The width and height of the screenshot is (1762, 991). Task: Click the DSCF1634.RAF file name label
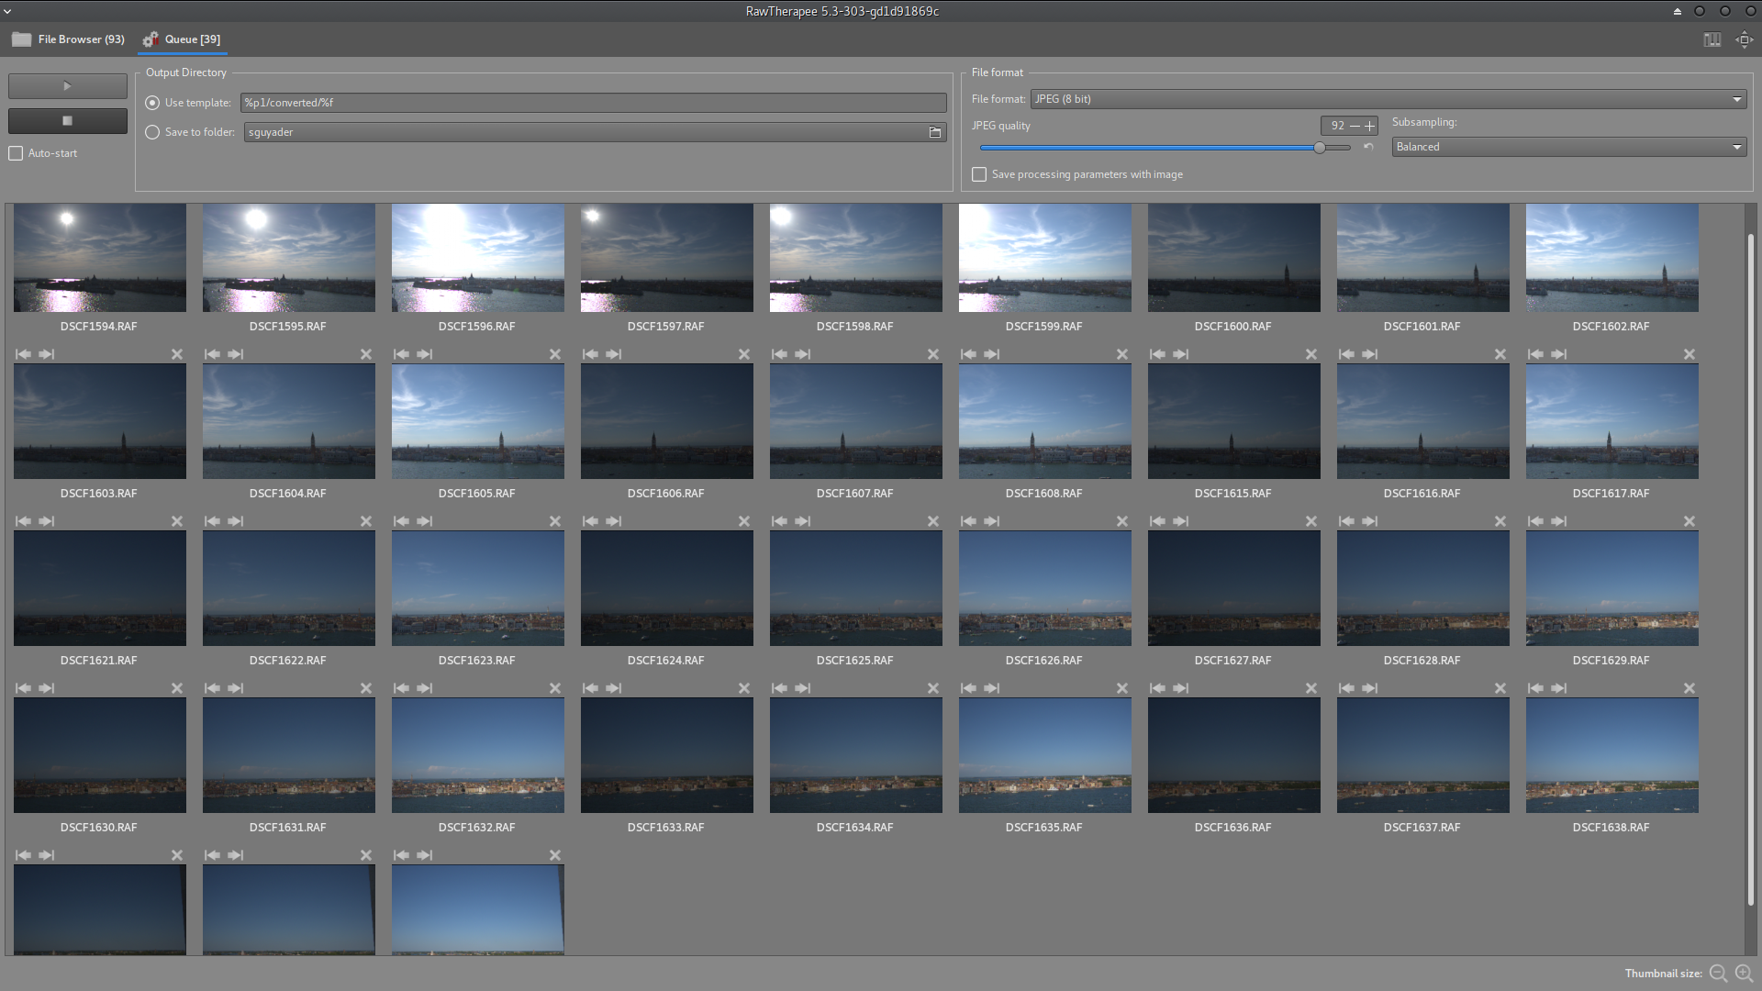(x=855, y=828)
